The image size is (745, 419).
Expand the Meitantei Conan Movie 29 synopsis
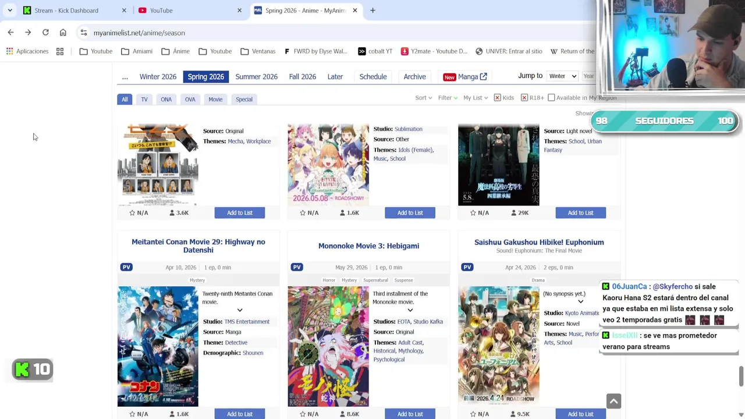[240, 310]
